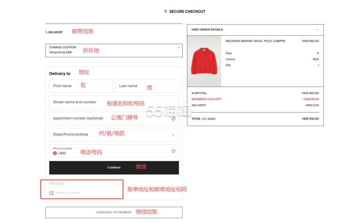Click the lock icon beside Secure Checkout
The width and height of the screenshot is (337, 223).
pyautogui.click(x=166, y=12)
